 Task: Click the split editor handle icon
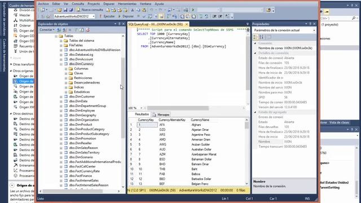(248, 30)
